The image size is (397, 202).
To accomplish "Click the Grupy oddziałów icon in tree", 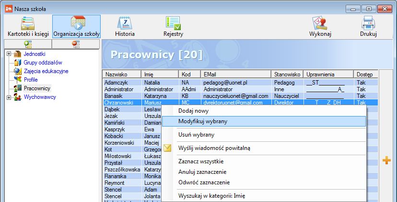I will (17, 63).
